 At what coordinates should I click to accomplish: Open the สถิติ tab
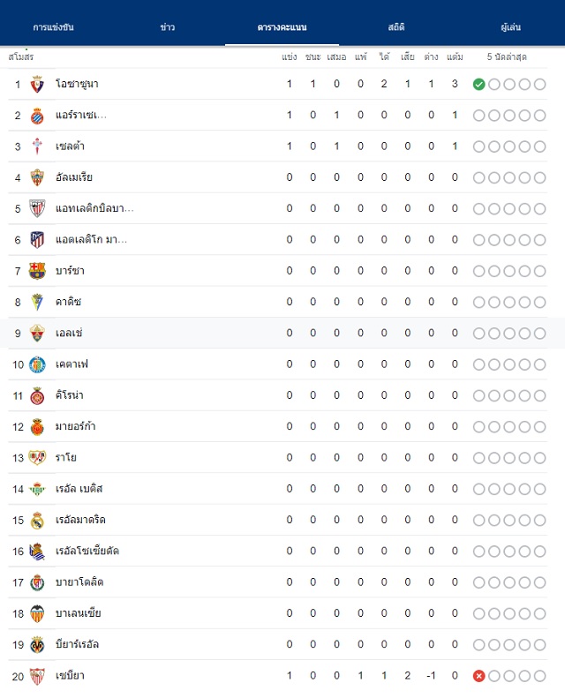click(x=395, y=27)
